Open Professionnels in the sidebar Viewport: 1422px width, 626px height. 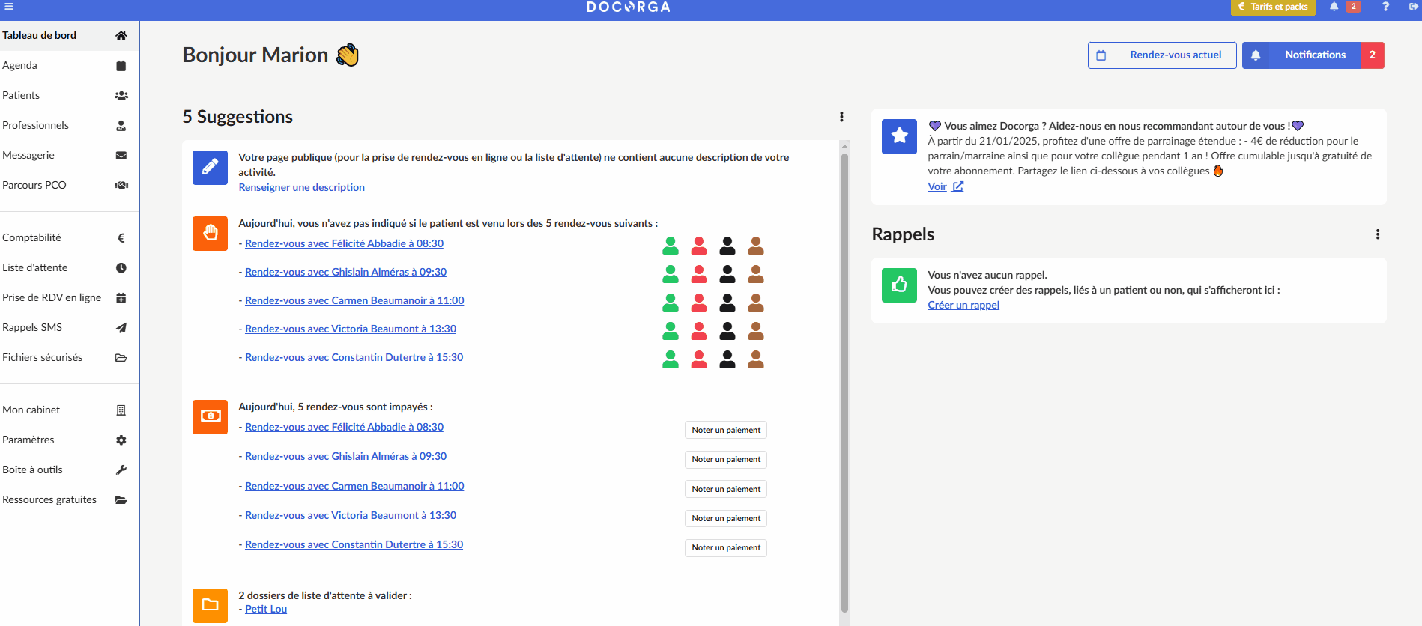pyautogui.click(x=69, y=125)
